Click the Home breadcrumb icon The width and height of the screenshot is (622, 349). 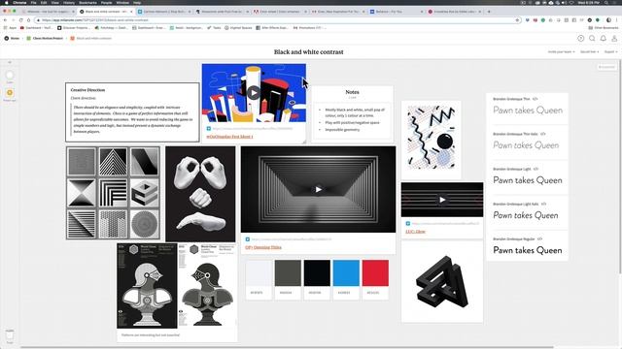click(x=7, y=39)
